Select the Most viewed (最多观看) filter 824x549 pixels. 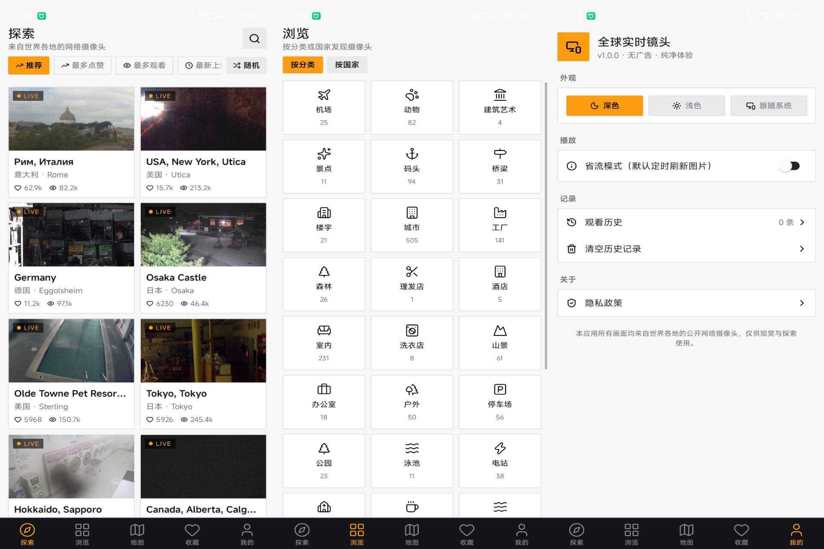[x=144, y=65]
